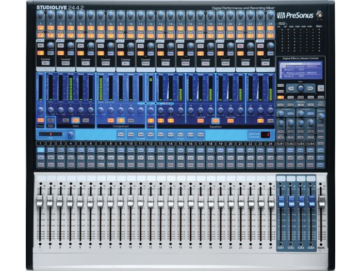Image resolution: width=361 pixels, height=271 pixels.
Task: Toggle the EQ High Mid band on button
Action: pos(231,120)
